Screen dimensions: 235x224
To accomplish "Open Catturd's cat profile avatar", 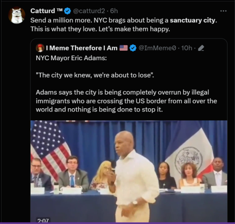I will click(x=17, y=16).
